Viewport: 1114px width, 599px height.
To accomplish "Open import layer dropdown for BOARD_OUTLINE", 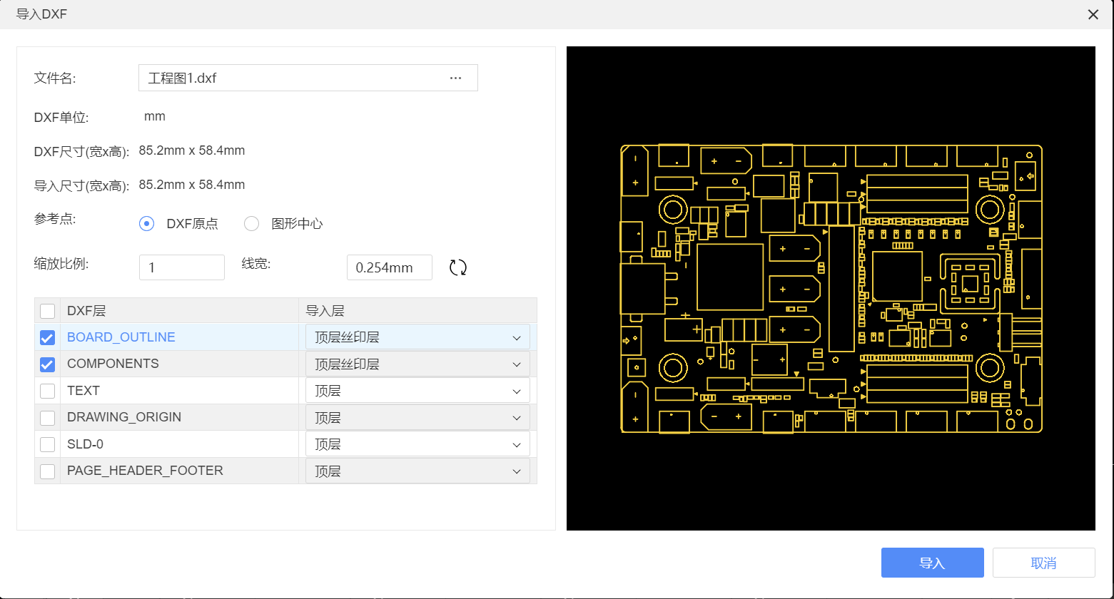I will coord(417,337).
